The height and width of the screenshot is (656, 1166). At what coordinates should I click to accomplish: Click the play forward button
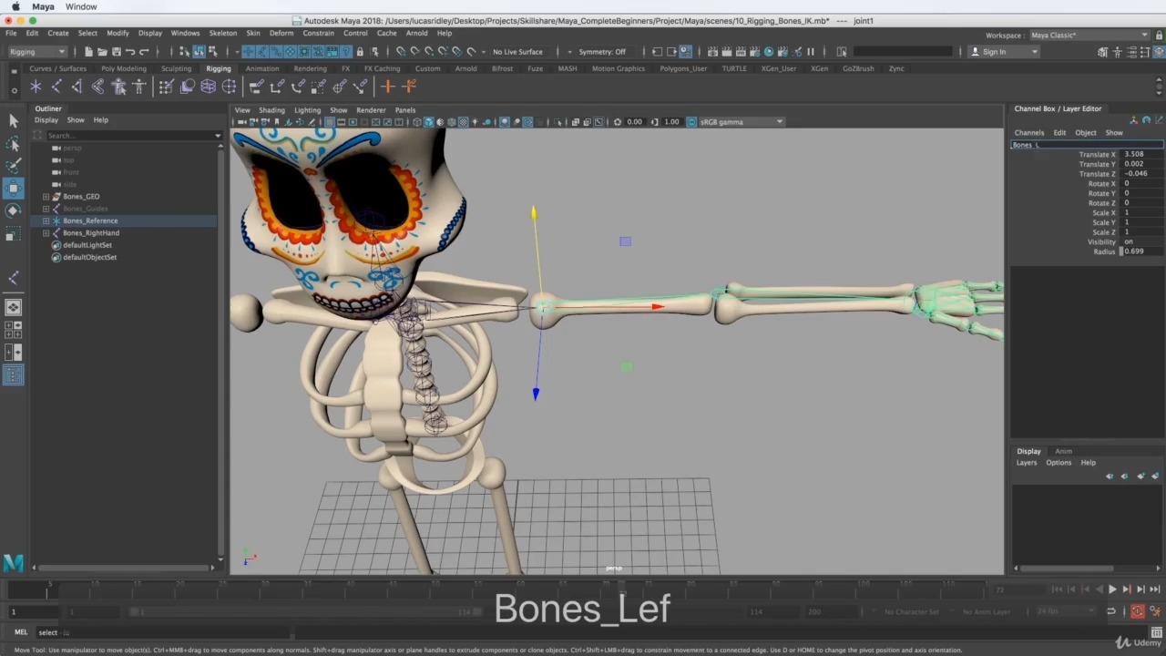[1112, 589]
